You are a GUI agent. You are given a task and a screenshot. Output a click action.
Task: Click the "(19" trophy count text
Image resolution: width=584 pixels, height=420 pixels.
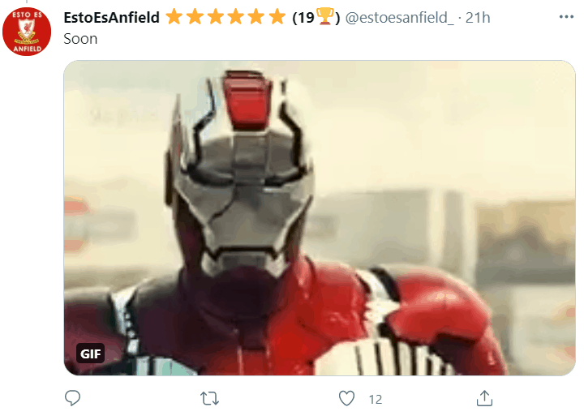click(x=303, y=18)
